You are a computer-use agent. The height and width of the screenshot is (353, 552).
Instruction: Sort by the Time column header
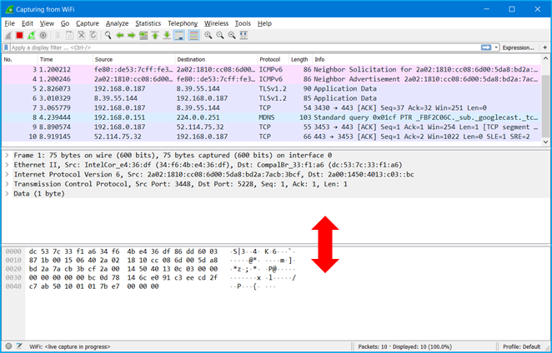point(65,59)
